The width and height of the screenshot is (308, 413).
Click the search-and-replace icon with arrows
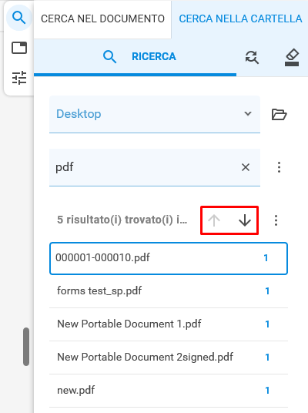point(252,57)
